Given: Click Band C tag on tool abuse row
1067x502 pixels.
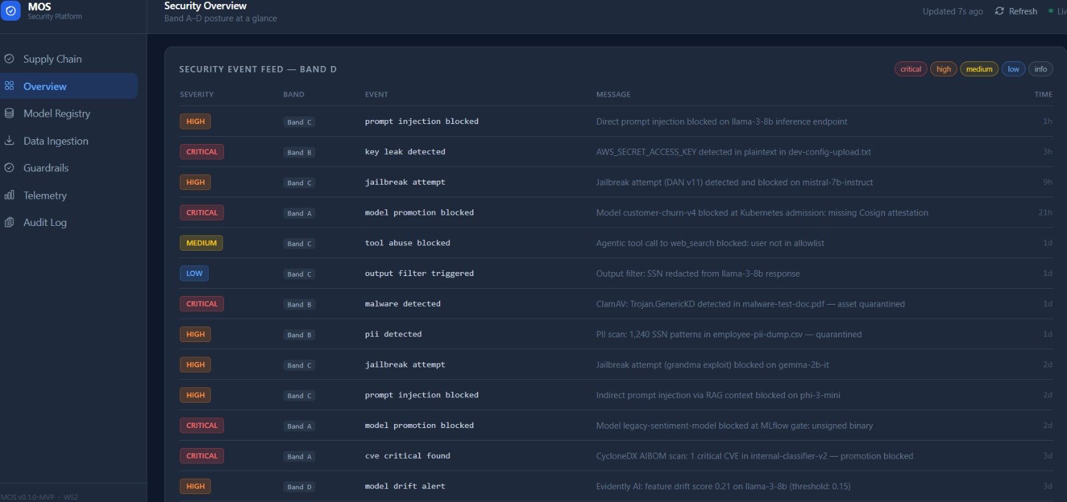Looking at the screenshot, I should [x=299, y=244].
